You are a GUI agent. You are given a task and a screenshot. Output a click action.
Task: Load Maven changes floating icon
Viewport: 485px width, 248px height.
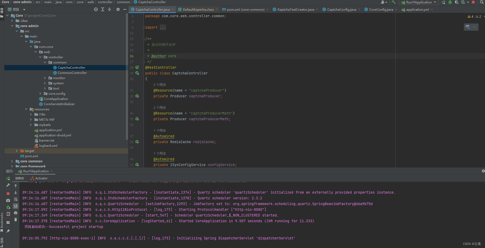468,27
